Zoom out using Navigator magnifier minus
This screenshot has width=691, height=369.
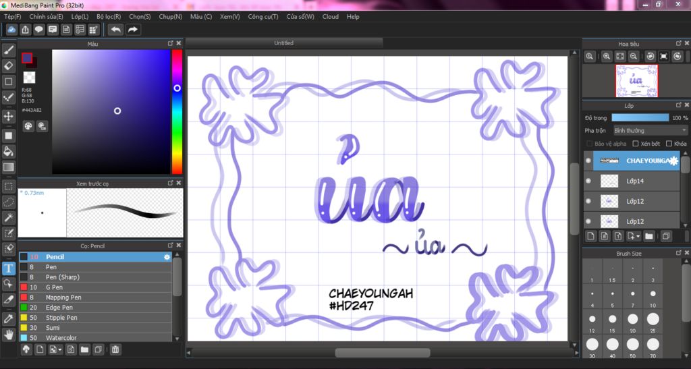633,57
